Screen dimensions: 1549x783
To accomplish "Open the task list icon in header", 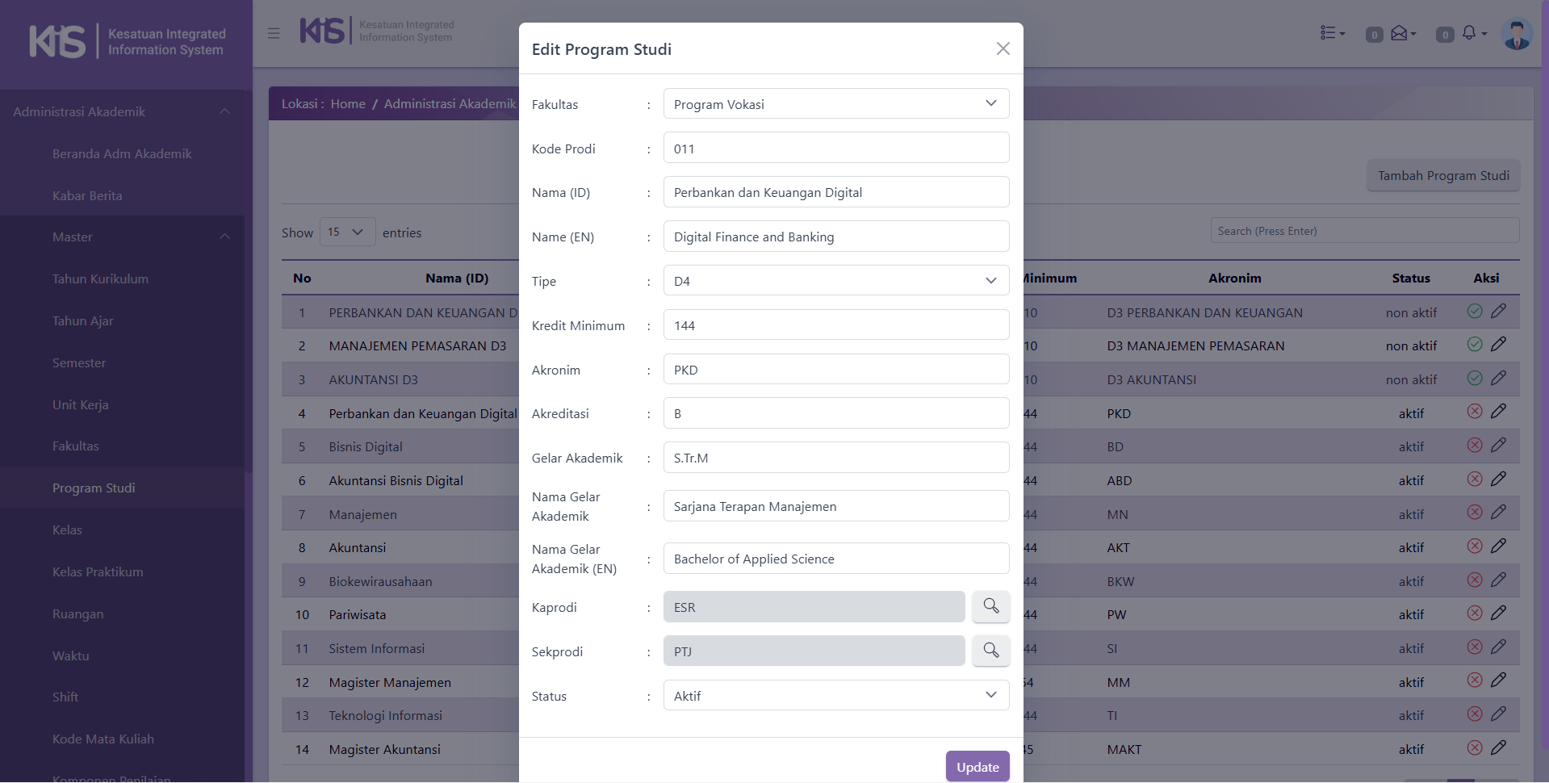I will point(1329,33).
